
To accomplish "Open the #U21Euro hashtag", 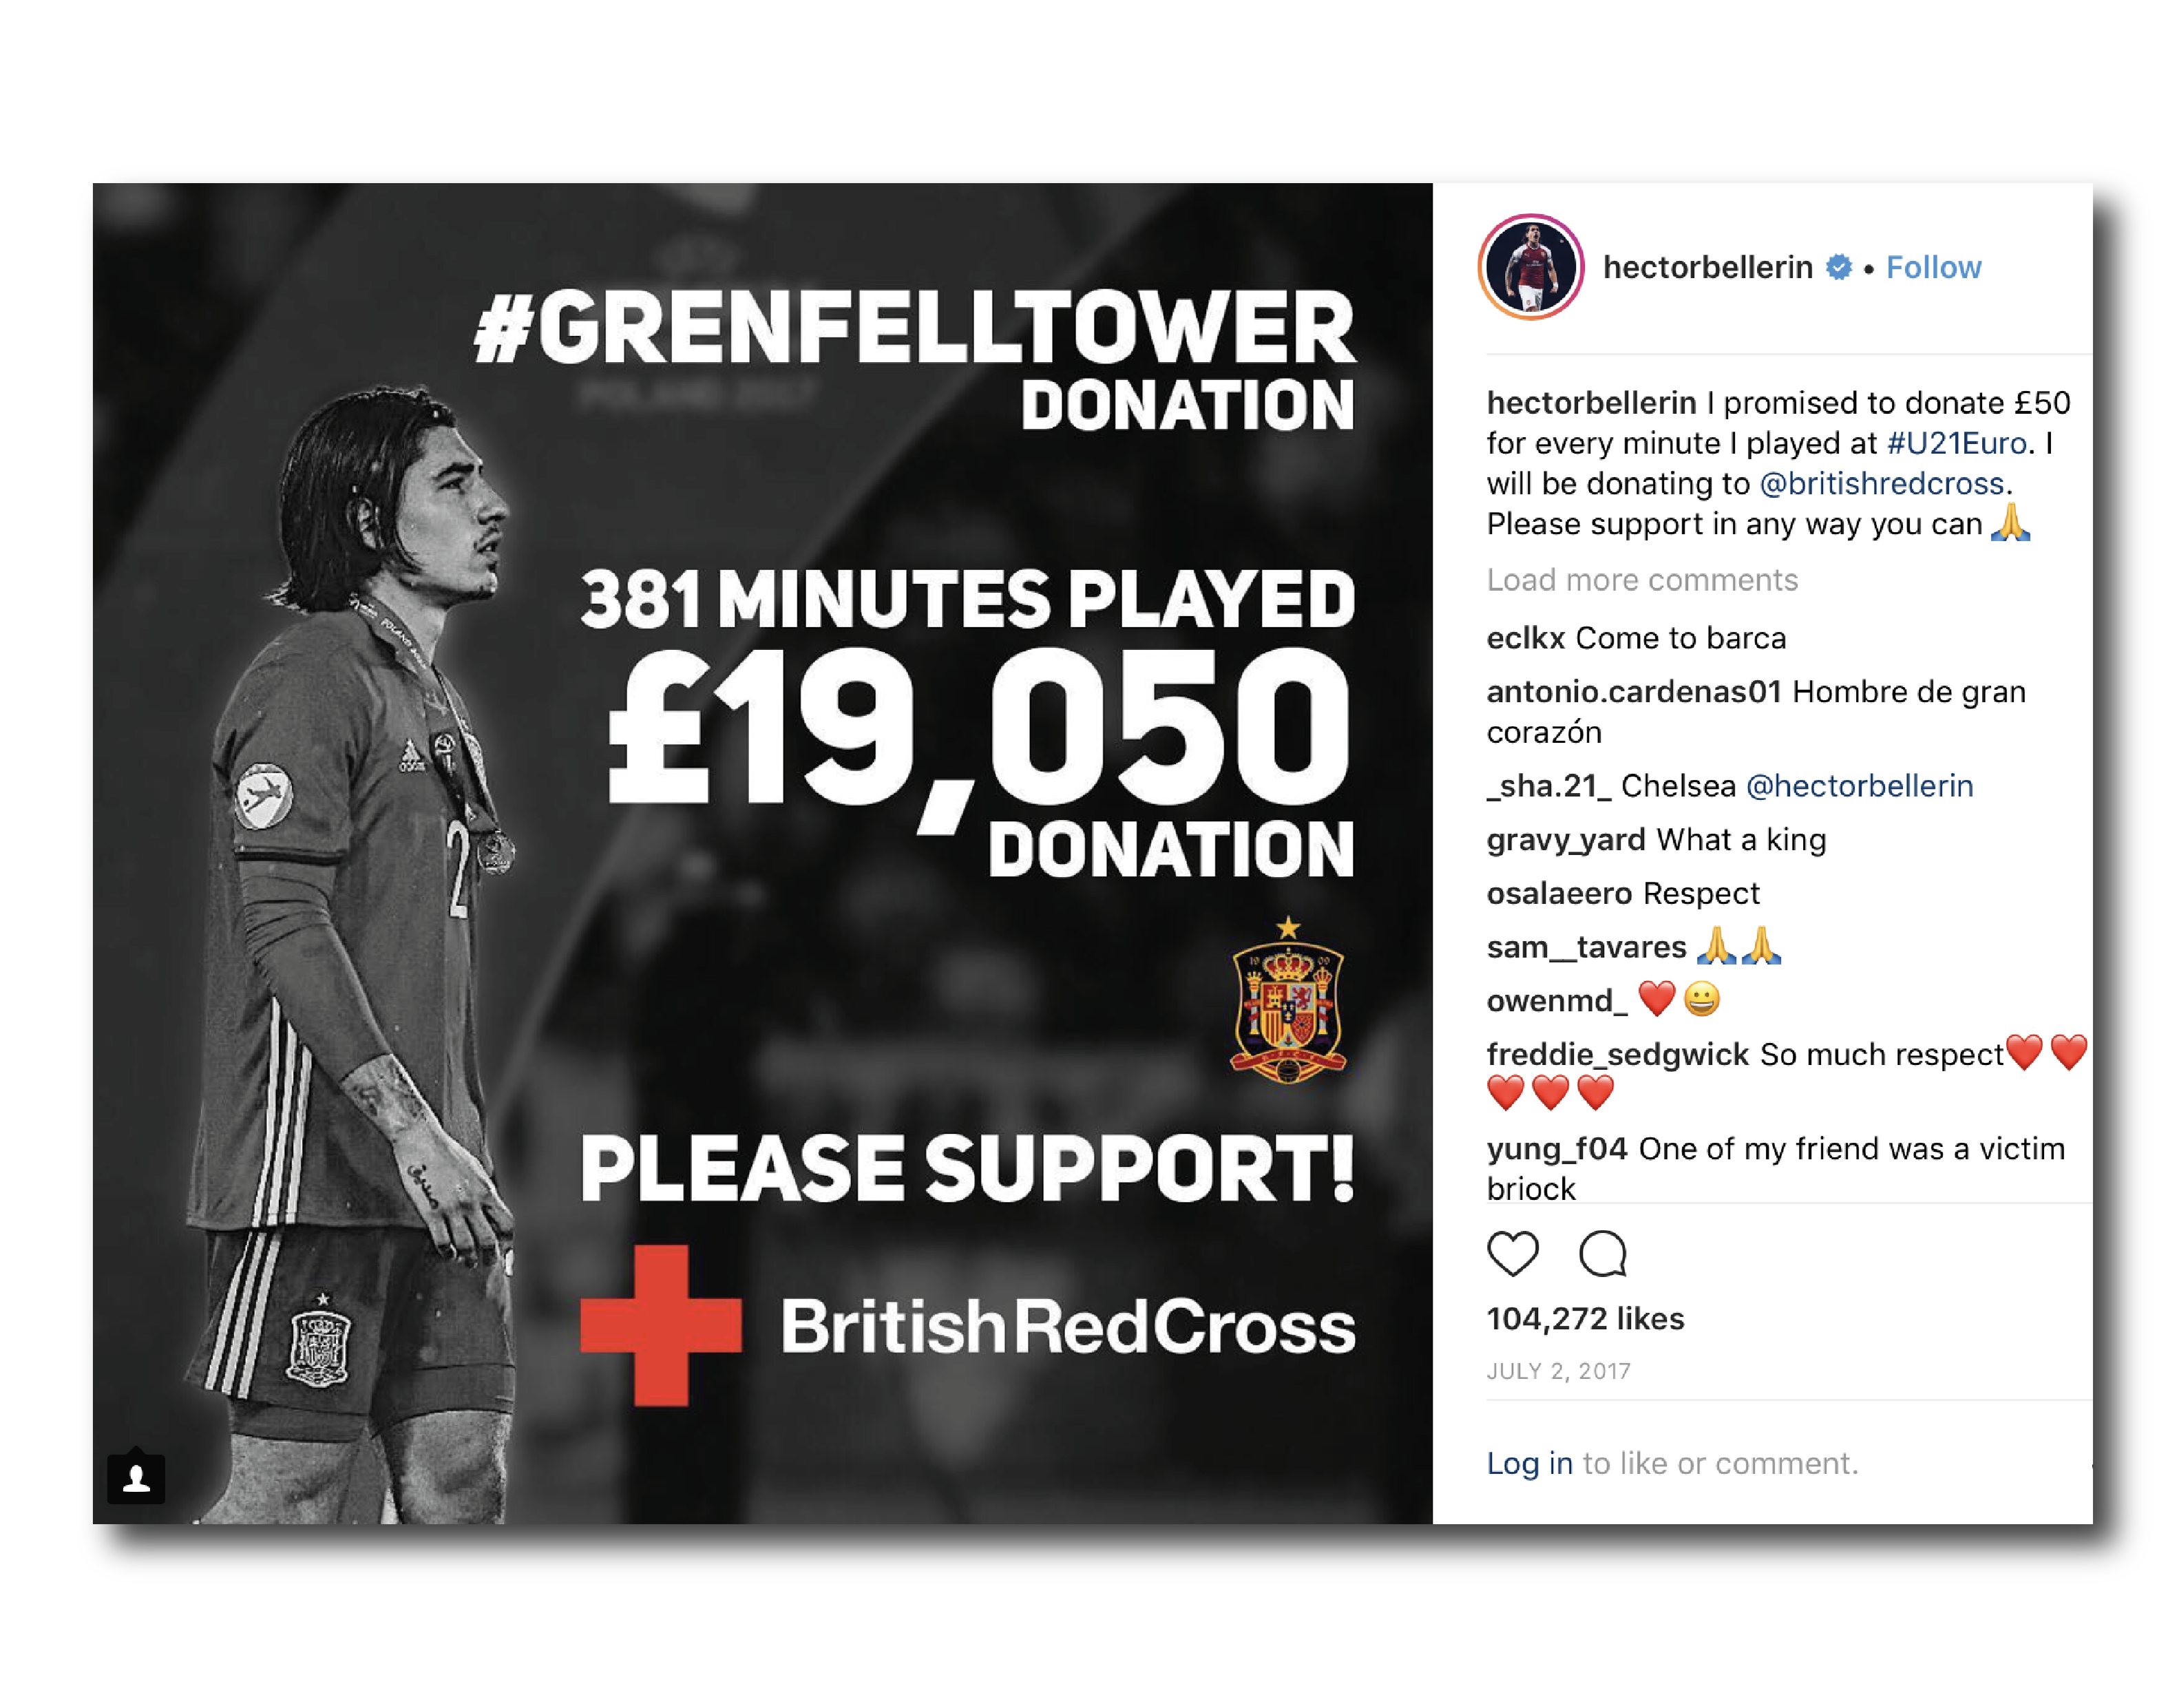I will [x=1956, y=443].
